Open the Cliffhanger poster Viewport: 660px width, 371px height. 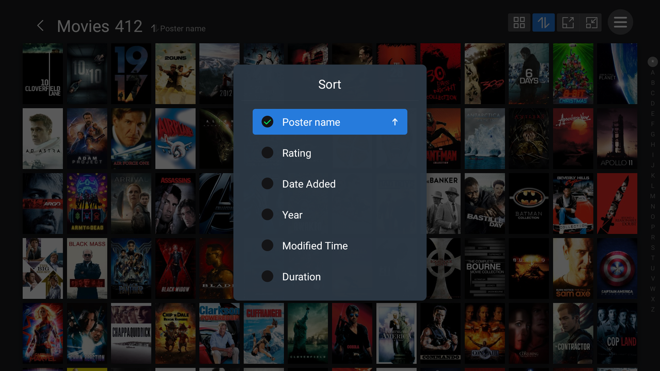[x=264, y=333]
